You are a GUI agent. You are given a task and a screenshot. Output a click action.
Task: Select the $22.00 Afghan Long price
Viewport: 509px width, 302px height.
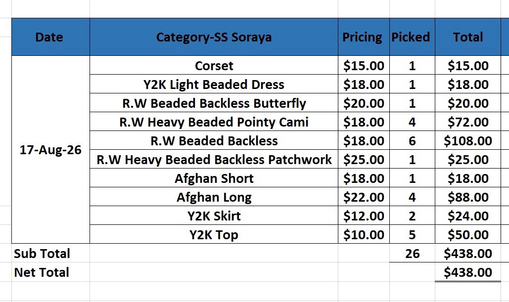(x=364, y=197)
